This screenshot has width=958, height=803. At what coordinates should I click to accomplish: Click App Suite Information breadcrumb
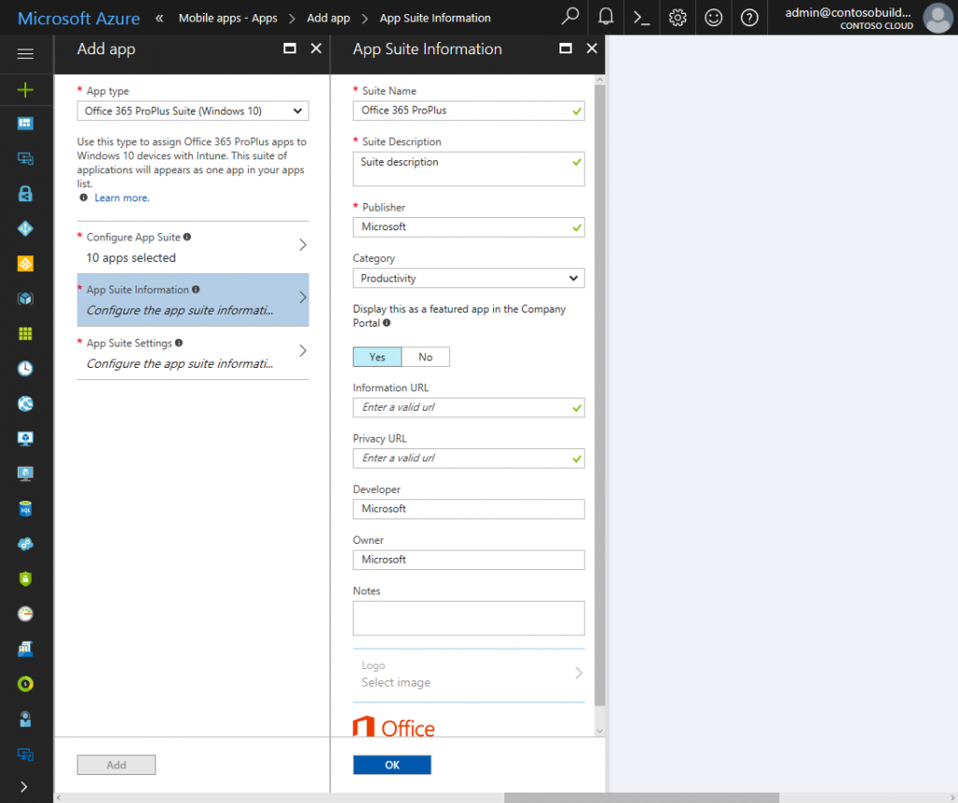click(x=435, y=18)
